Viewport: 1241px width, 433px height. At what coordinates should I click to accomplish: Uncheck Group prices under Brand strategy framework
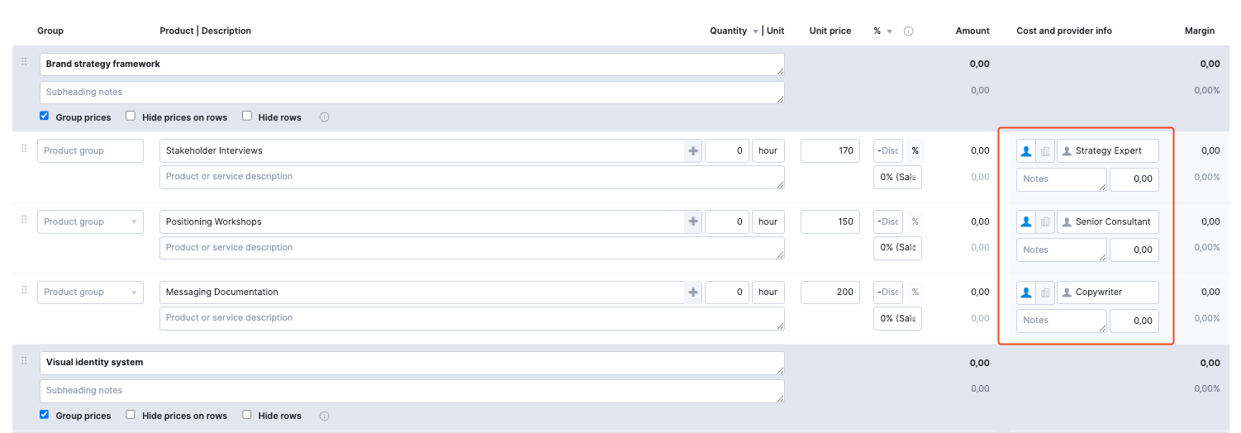pos(45,117)
